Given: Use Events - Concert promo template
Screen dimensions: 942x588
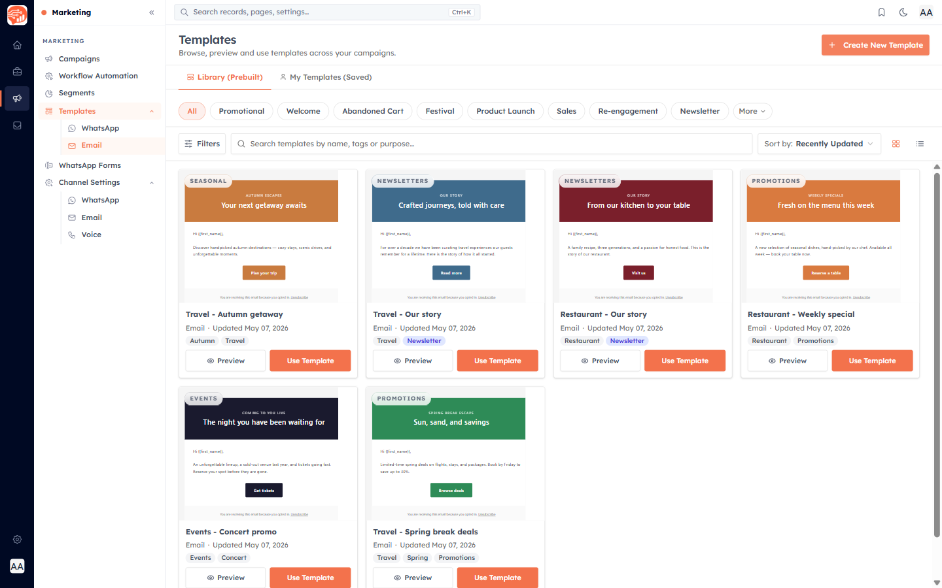Looking at the screenshot, I should (x=310, y=578).
